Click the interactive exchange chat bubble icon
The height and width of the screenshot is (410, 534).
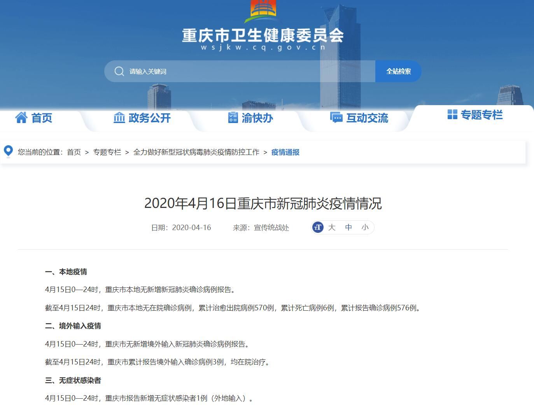[x=336, y=117]
